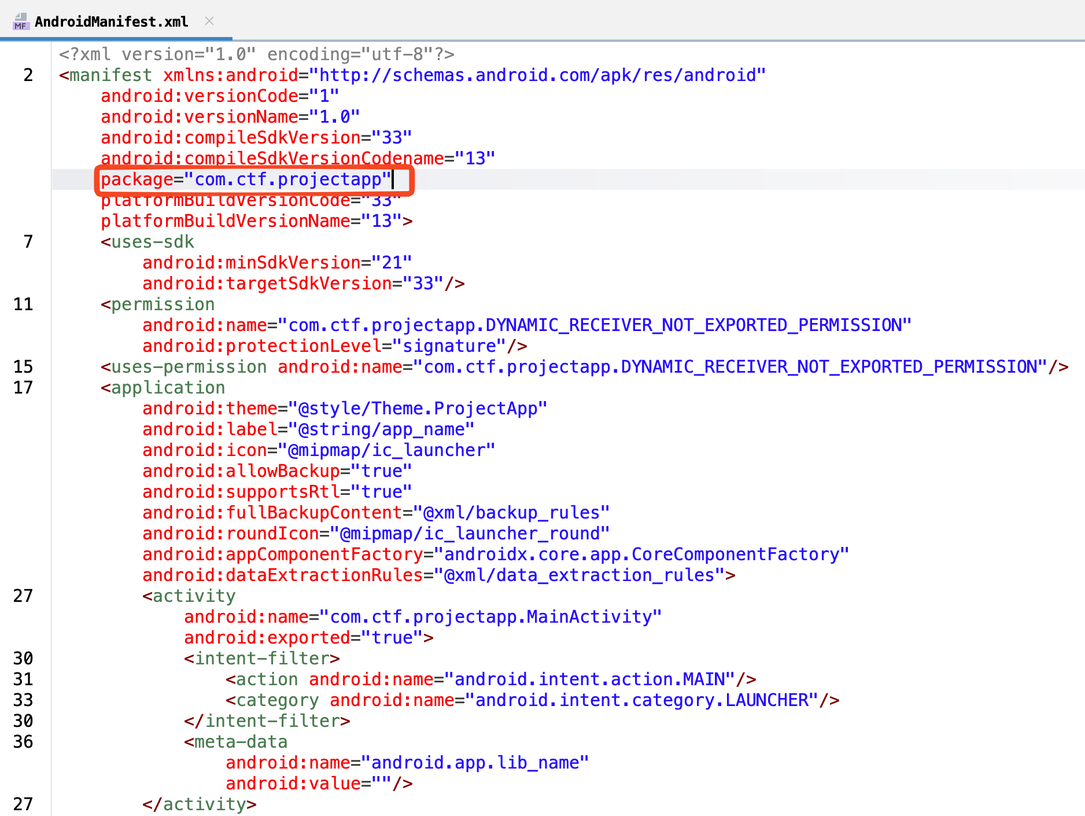Screen dimensions: 1085x816
Task: Click the AndroidManifest.xml file icon in tab
Action: click(x=21, y=22)
